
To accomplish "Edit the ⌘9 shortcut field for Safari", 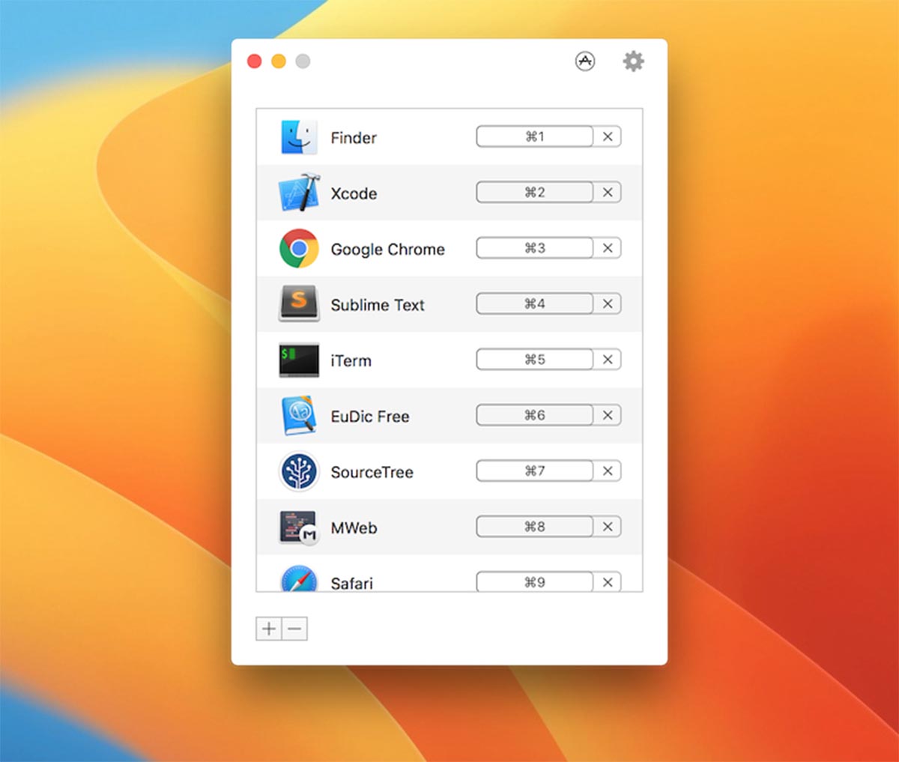I will [x=535, y=582].
